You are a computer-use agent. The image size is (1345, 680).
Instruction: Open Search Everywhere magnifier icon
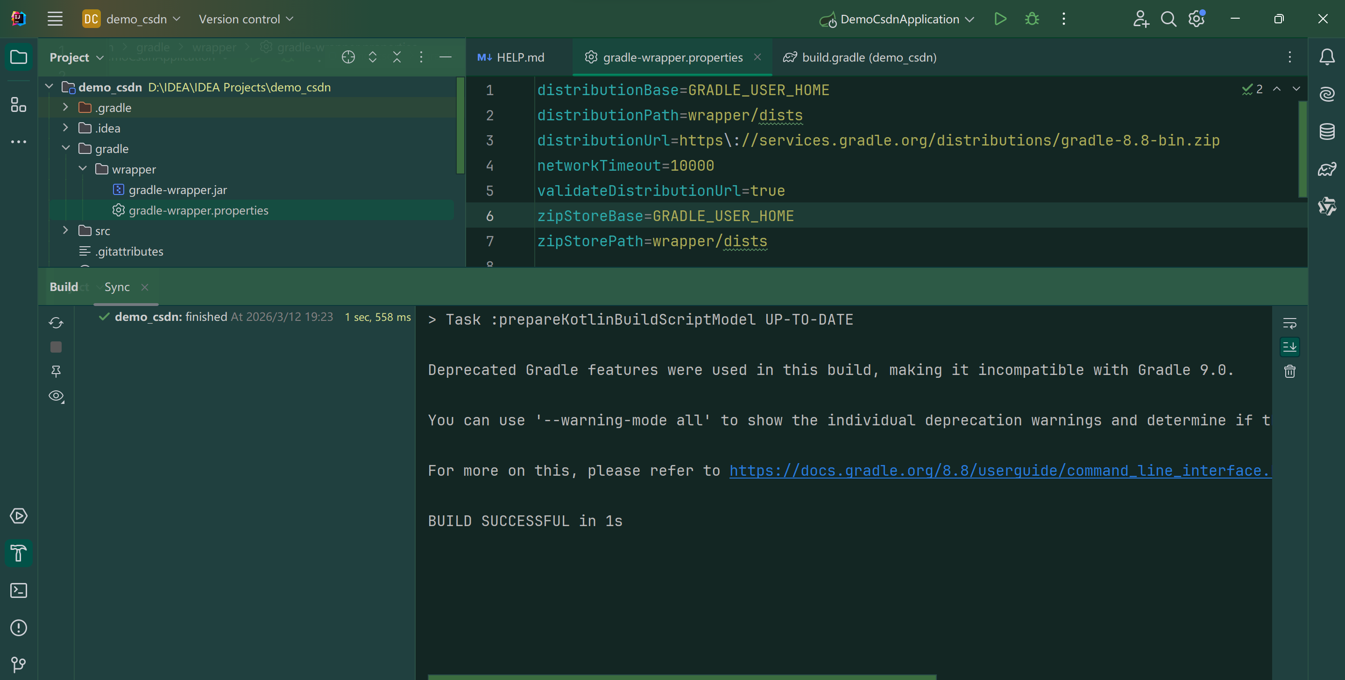[1168, 19]
